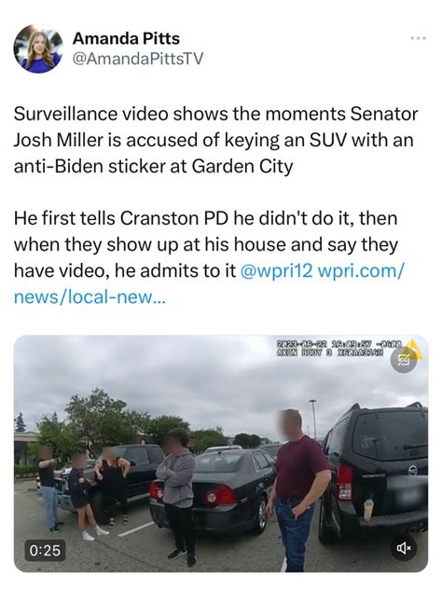Click the iced drink on the SUV bumper
The image size is (442, 590).
coord(367,509)
